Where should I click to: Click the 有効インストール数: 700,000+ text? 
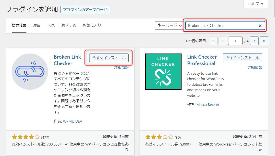[37, 144]
